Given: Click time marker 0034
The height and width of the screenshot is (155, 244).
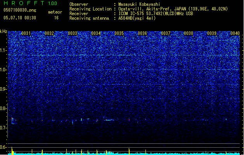Looking at the screenshot, I should [x=96, y=33].
